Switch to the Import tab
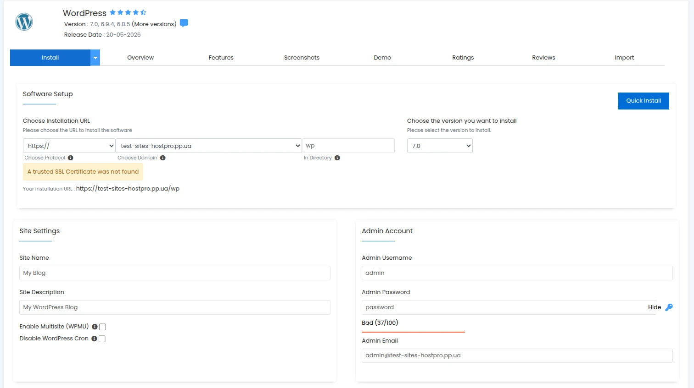The image size is (694, 388). (x=624, y=58)
